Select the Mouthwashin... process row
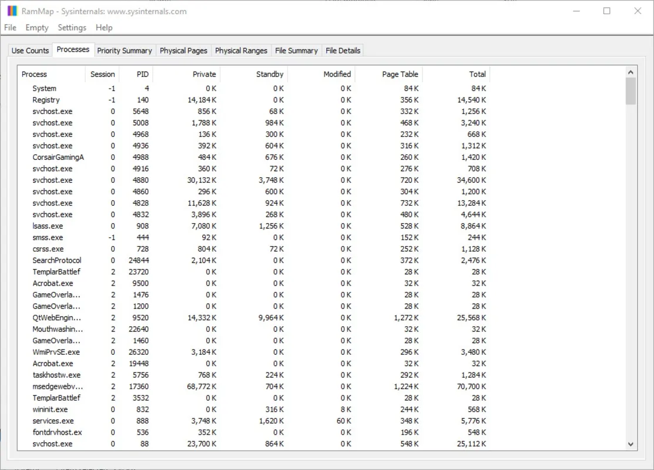This screenshot has height=470, width=654. [254, 330]
